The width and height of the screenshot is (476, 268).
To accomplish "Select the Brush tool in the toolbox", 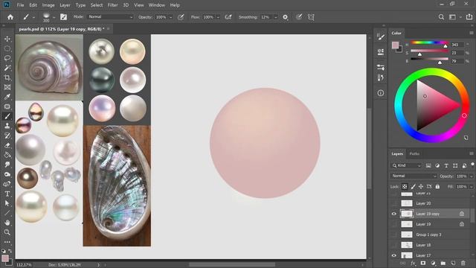I will (7, 116).
